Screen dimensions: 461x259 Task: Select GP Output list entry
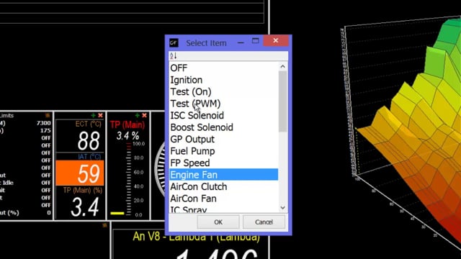224,139
